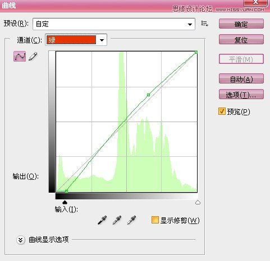Select the top-right curve control point
Viewport: 270px width, 261px height.
(196, 53)
